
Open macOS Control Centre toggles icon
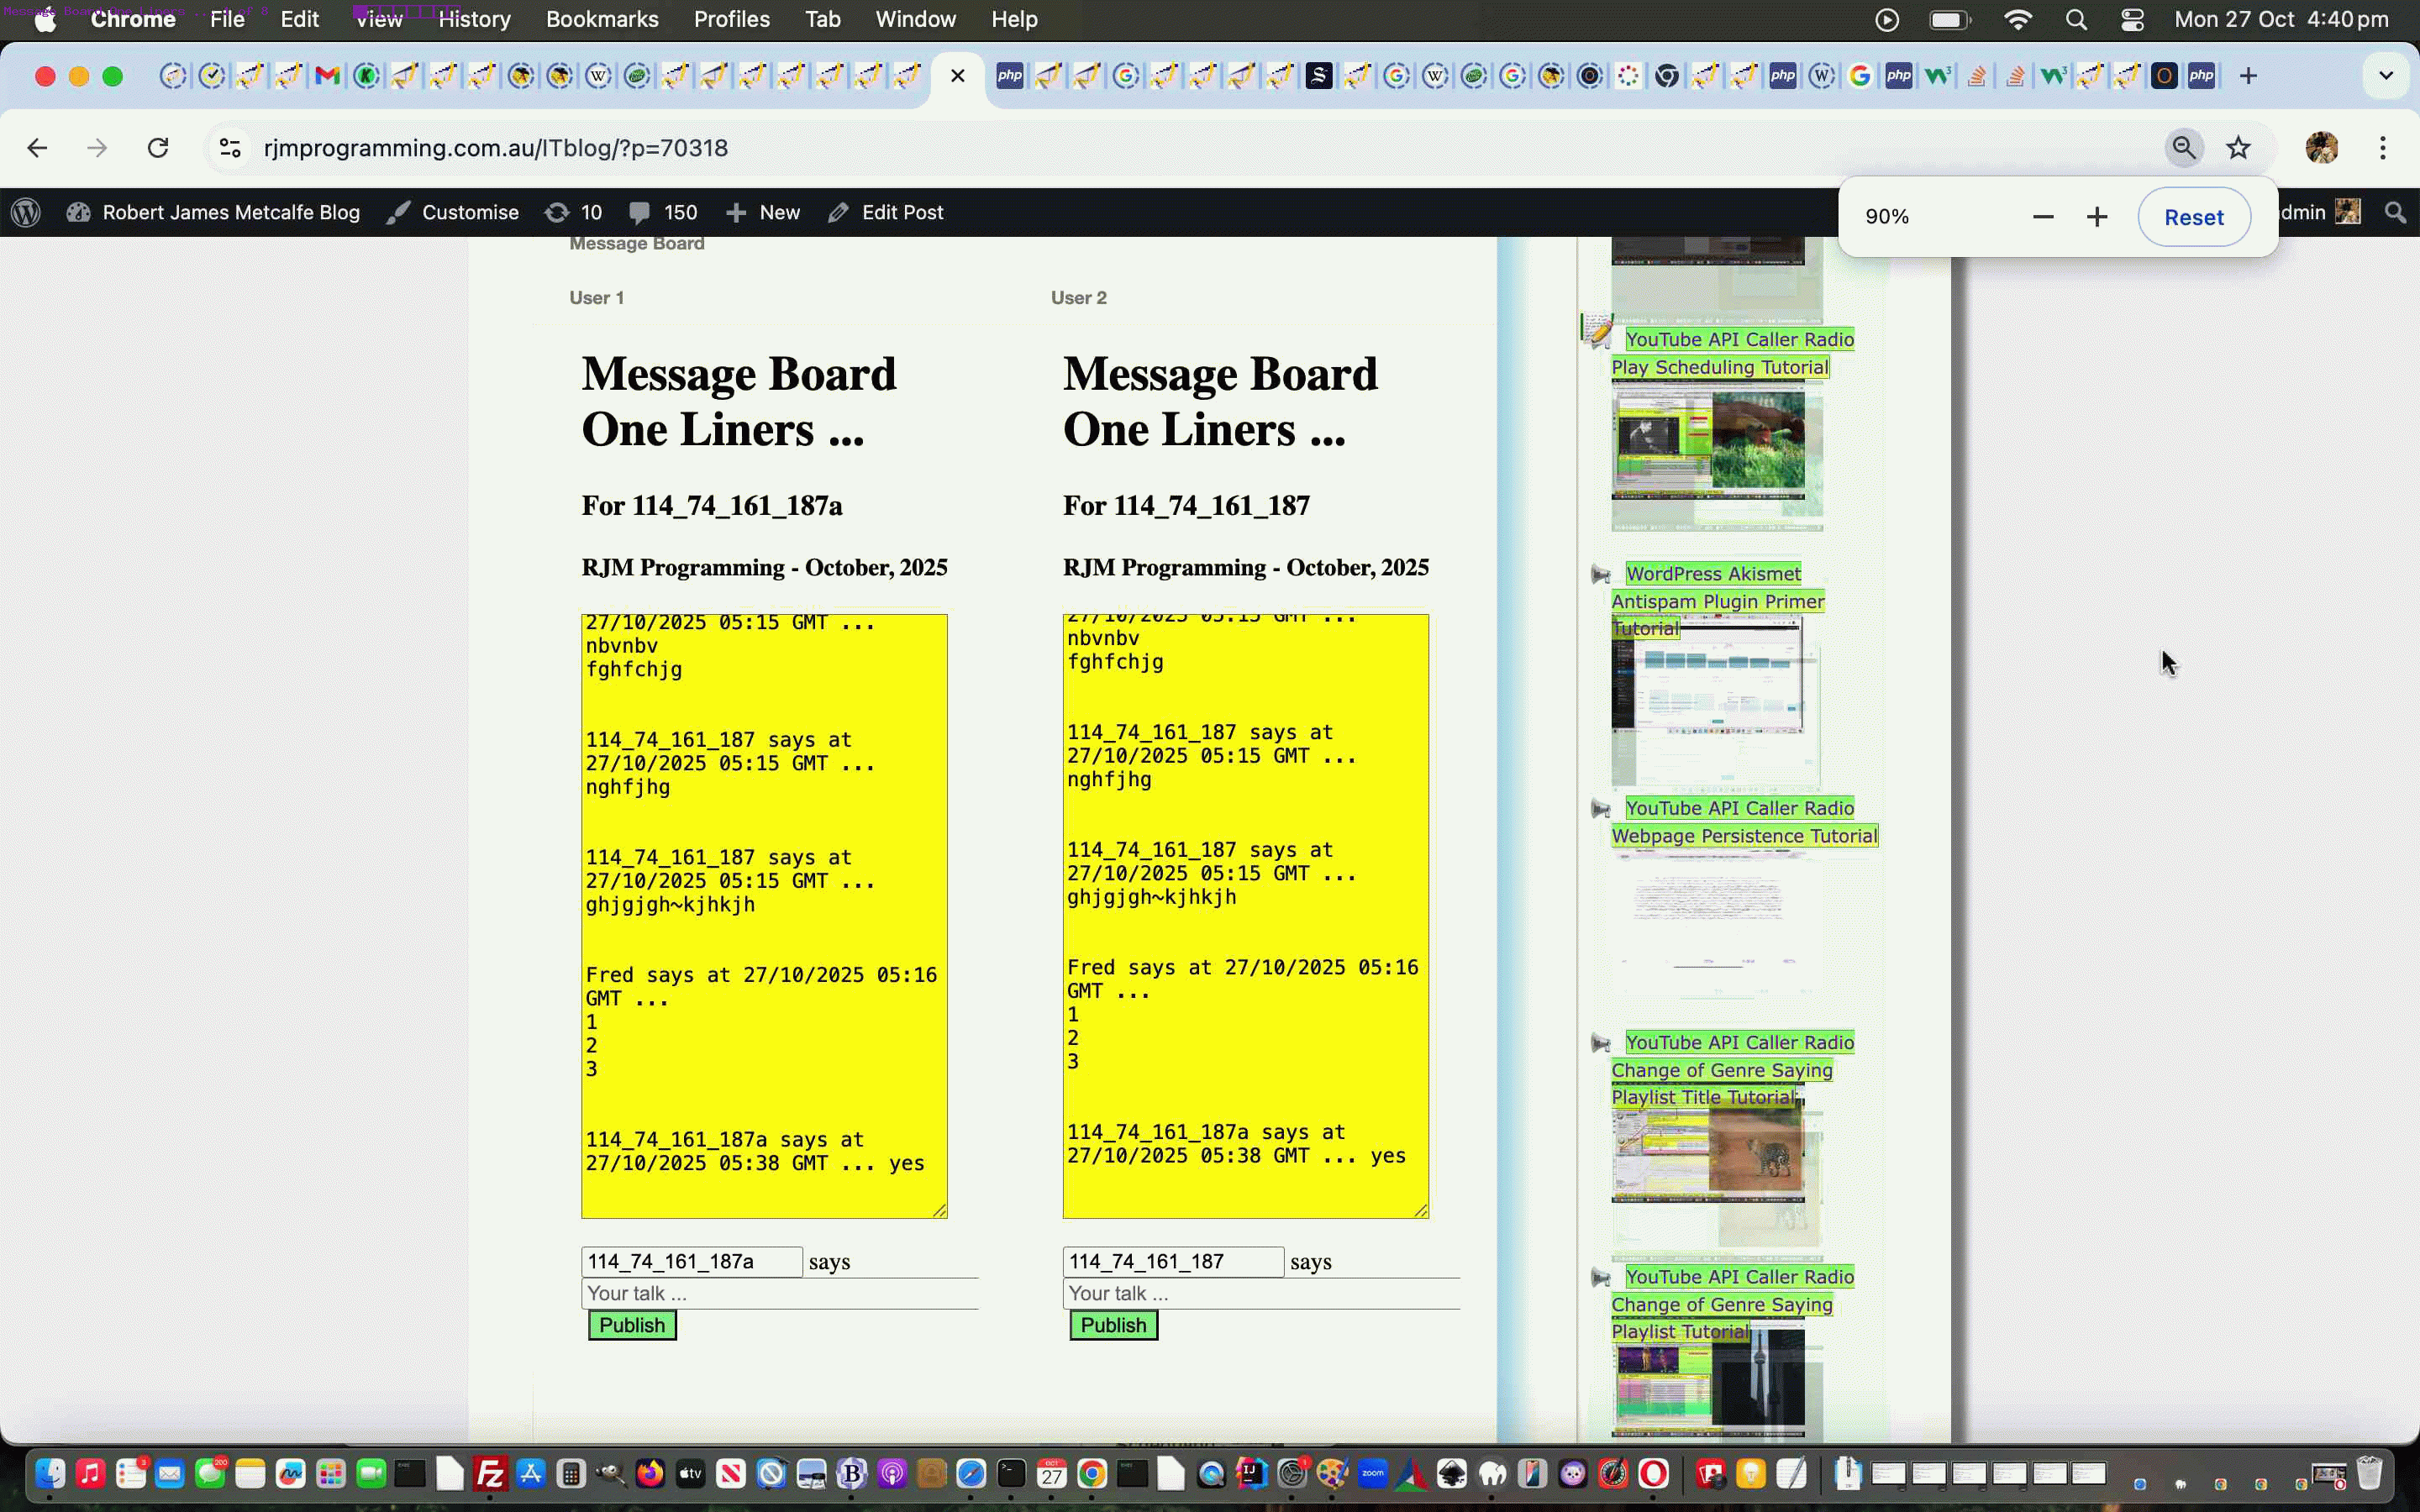(2132, 19)
